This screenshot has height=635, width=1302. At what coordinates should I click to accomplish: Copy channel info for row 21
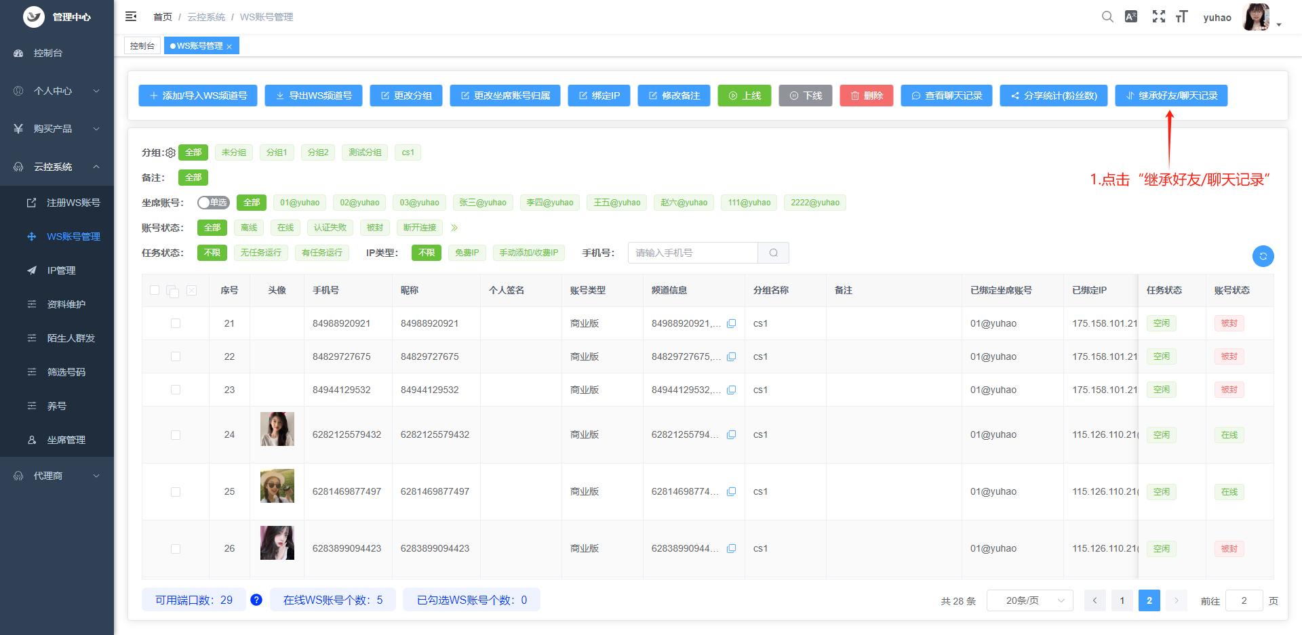pyautogui.click(x=731, y=324)
